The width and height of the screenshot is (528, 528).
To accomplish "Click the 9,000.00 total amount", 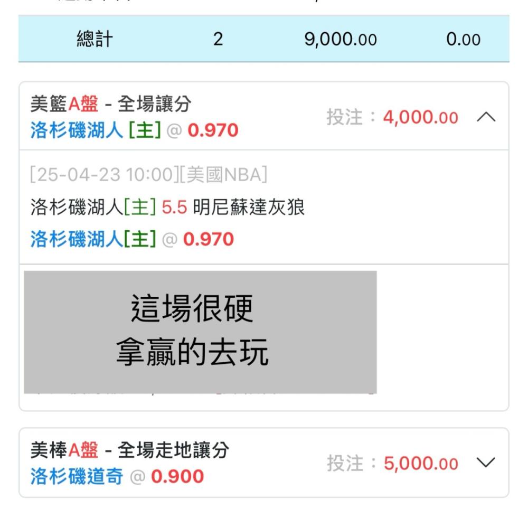I will coord(341,40).
